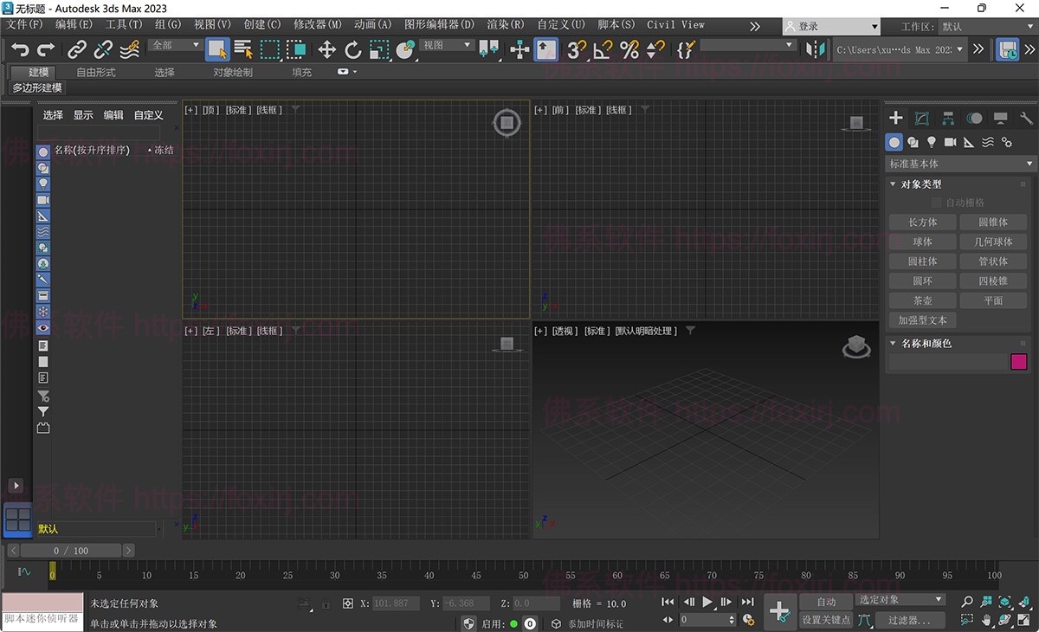Screen dimensions: 1039x632
Task: Click the object color swatch
Action: tap(1018, 362)
